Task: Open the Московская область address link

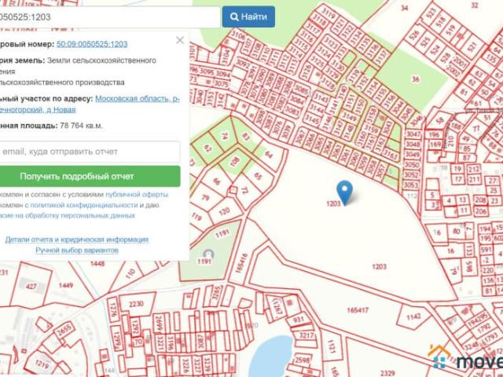Action: (137, 99)
